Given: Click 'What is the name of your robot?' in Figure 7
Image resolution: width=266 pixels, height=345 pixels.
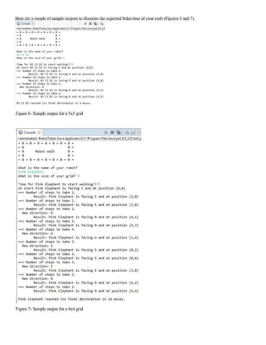Looking at the screenshot, I should [48, 168].
